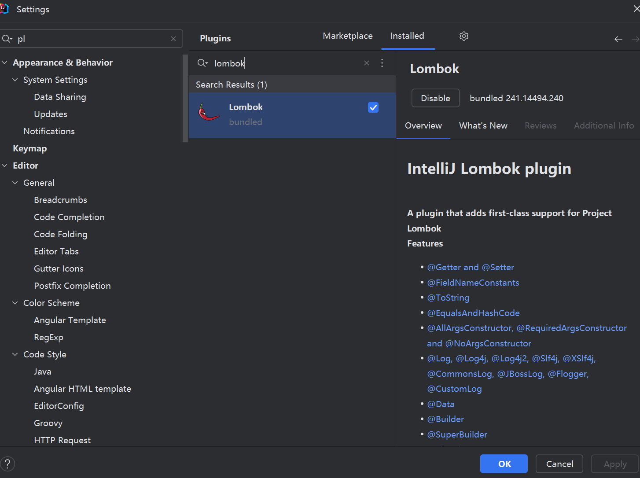Disable the Lombok plugin
Image resolution: width=640 pixels, height=478 pixels.
tap(436, 98)
